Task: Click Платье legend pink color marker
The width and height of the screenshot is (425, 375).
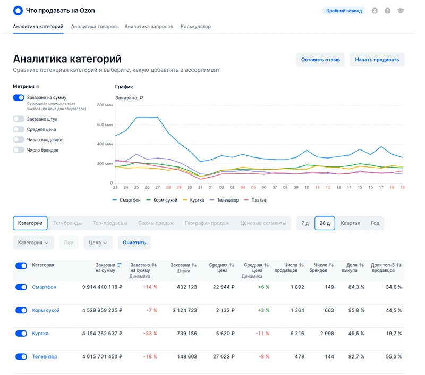Action: click(246, 200)
